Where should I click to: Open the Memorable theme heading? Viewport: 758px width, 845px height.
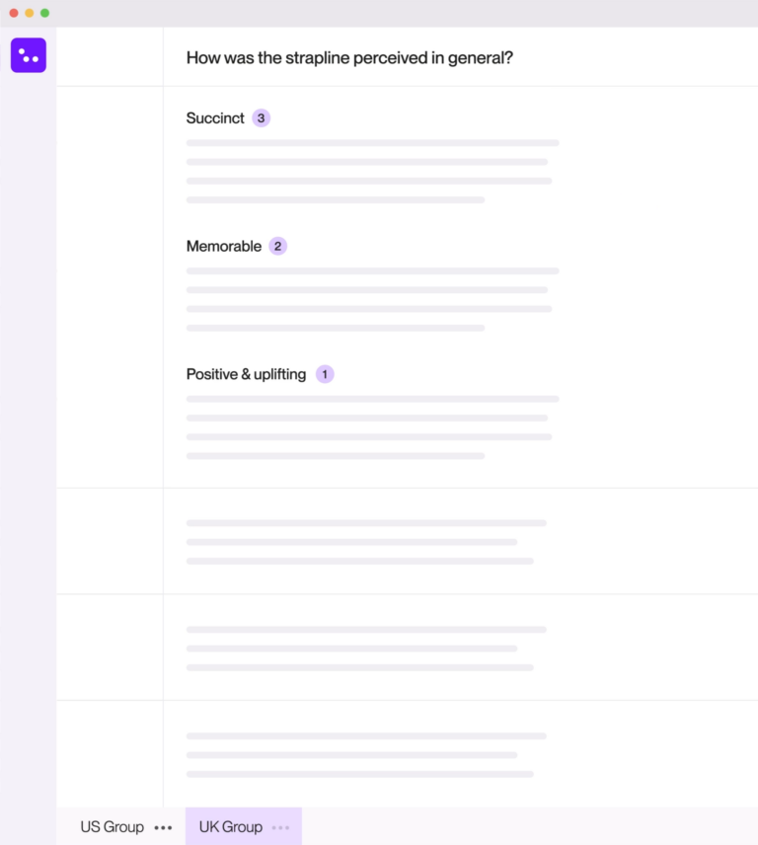click(224, 247)
